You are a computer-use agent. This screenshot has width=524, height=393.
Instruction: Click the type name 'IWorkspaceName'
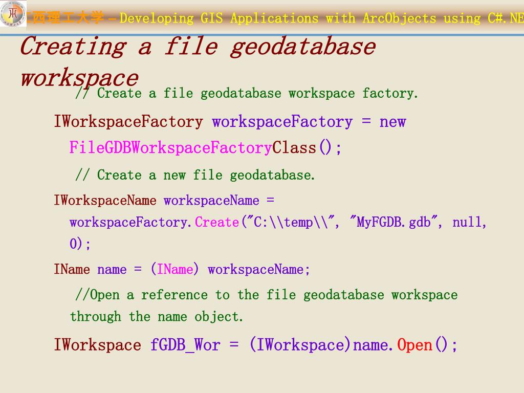tap(105, 201)
